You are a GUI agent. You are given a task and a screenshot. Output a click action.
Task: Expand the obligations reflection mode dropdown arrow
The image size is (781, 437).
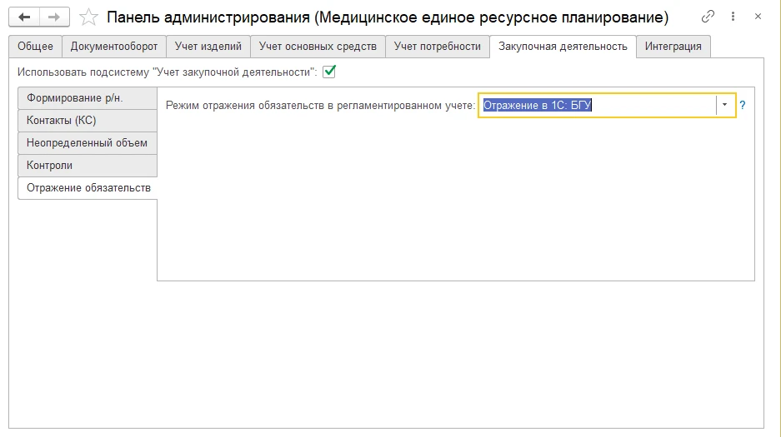[x=724, y=105]
